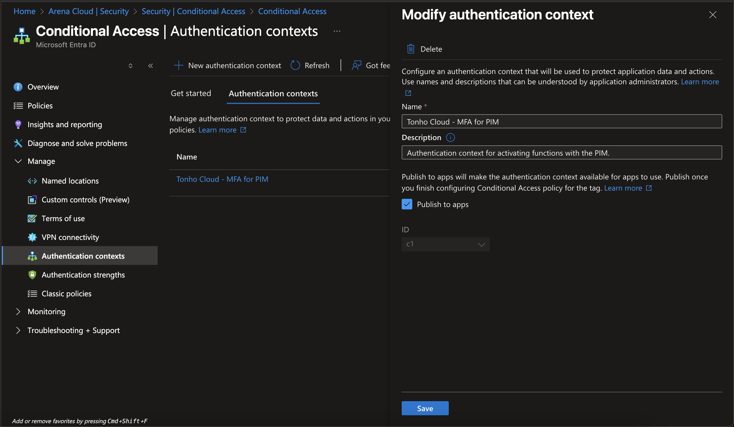Click into the Name input field
Viewport: 734px width, 427px height.
(x=562, y=121)
